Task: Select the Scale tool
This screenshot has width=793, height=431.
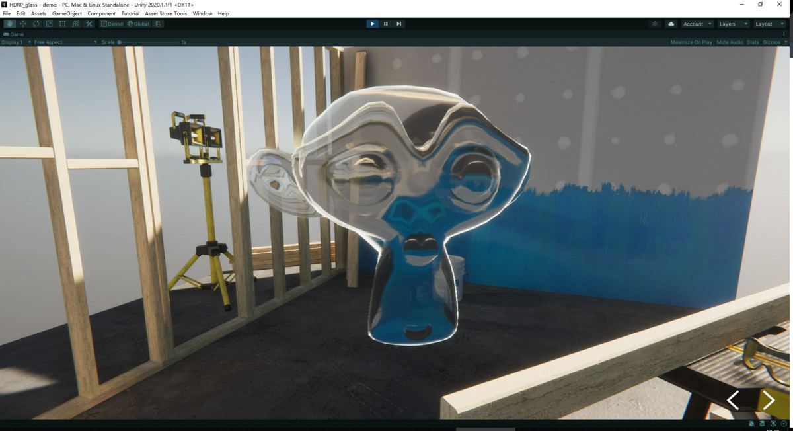Action: [x=49, y=24]
